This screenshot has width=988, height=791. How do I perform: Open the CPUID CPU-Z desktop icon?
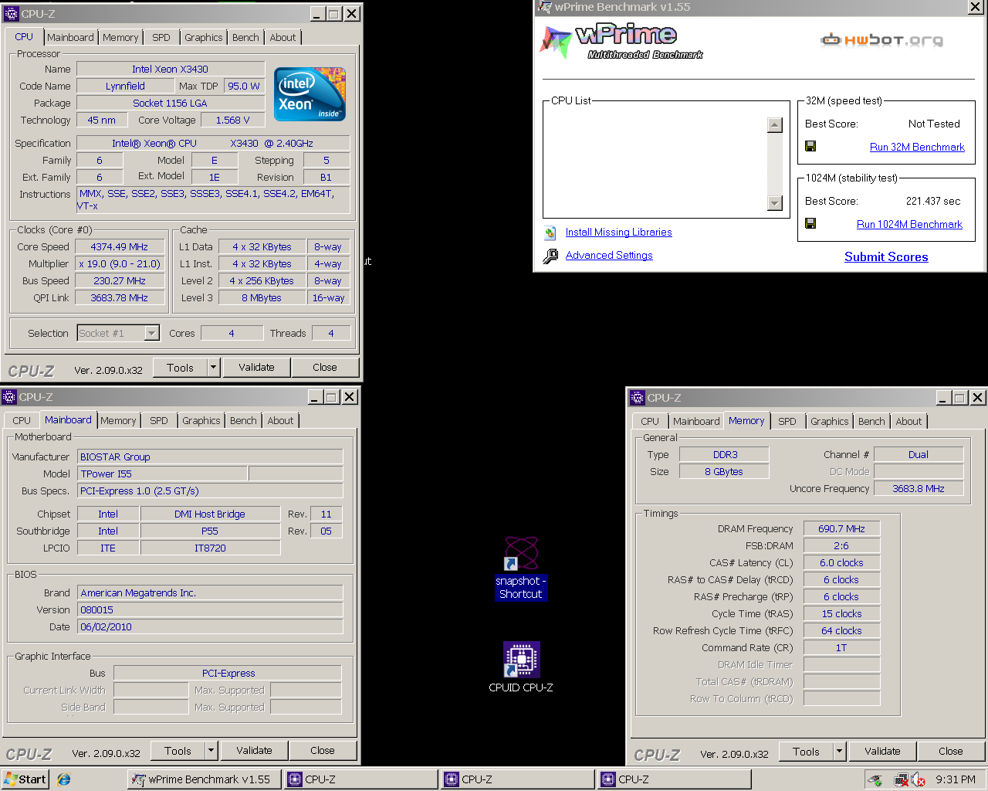click(x=521, y=667)
